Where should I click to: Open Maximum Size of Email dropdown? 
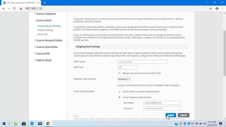pyautogui.click(x=124, y=79)
